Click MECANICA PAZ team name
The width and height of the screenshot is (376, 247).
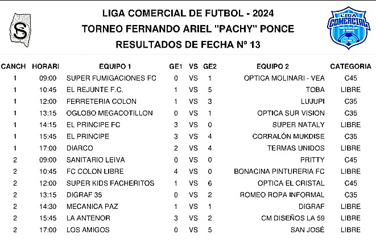coord(92,207)
